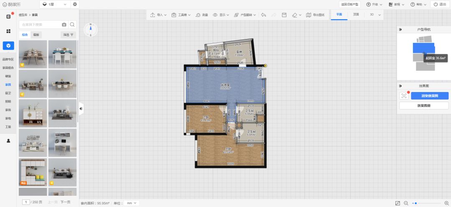Select the 测量 measure tool
This screenshot has height=207, width=451.
click(202, 15)
